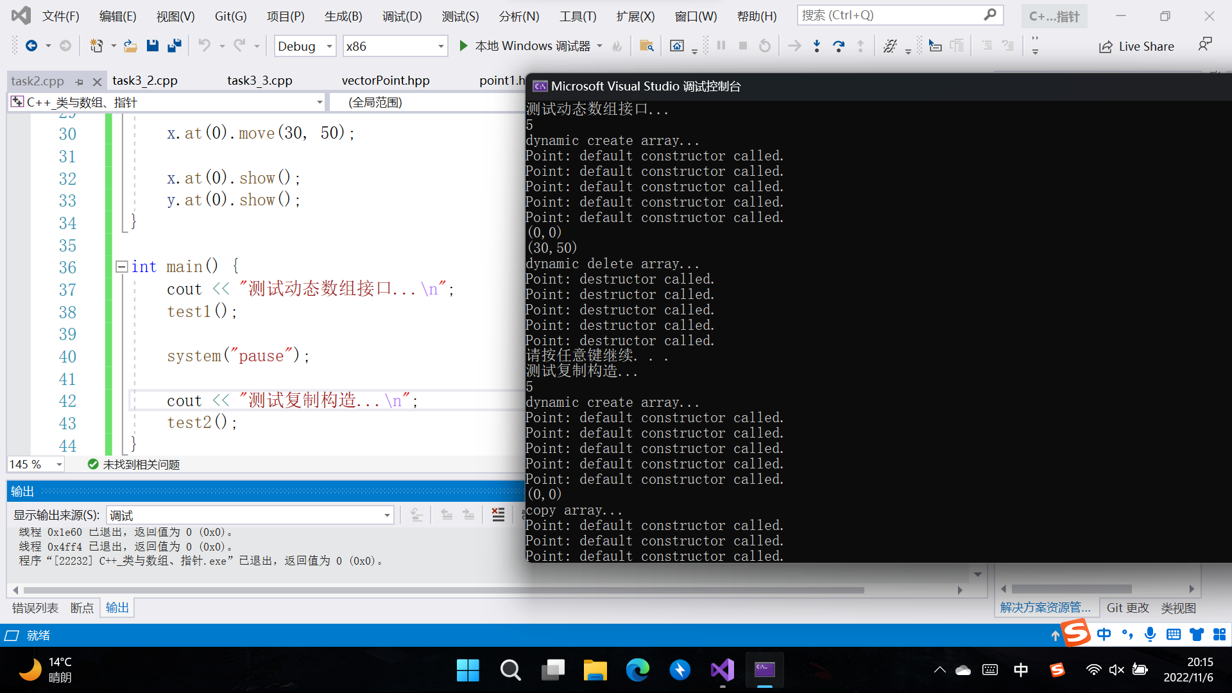The height and width of the screenshot is (693, 1232).
Task: Click the Step Over debug icon
Action: tap(838, 46)
